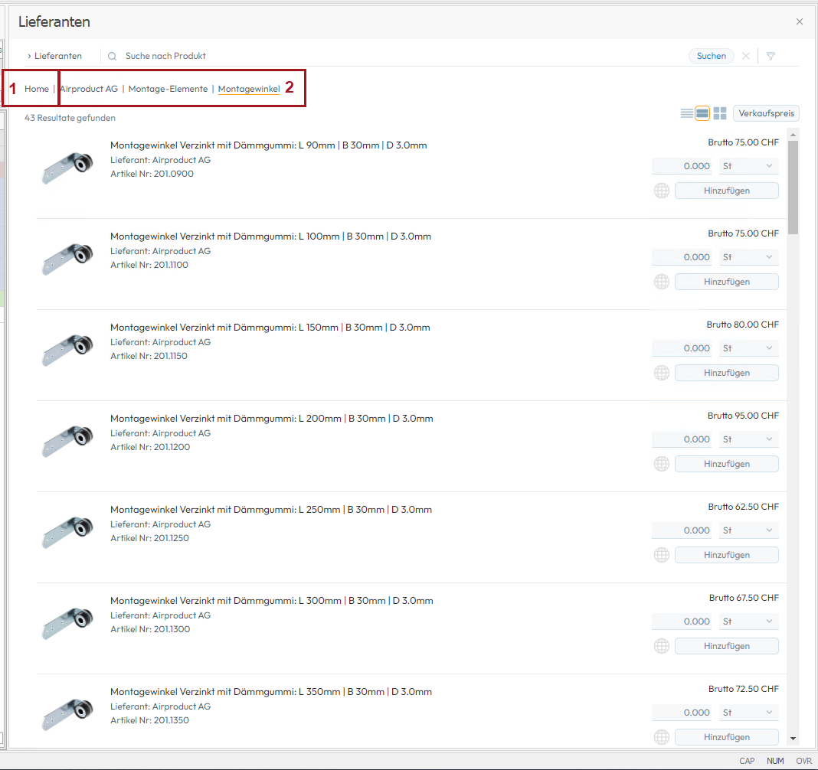Open the filter funnel icon

click(x=771, y=56)
